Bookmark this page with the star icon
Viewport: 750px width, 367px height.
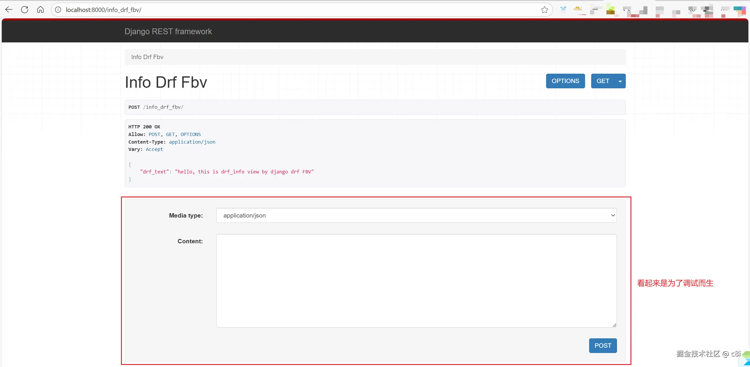(x=544, y=10)
